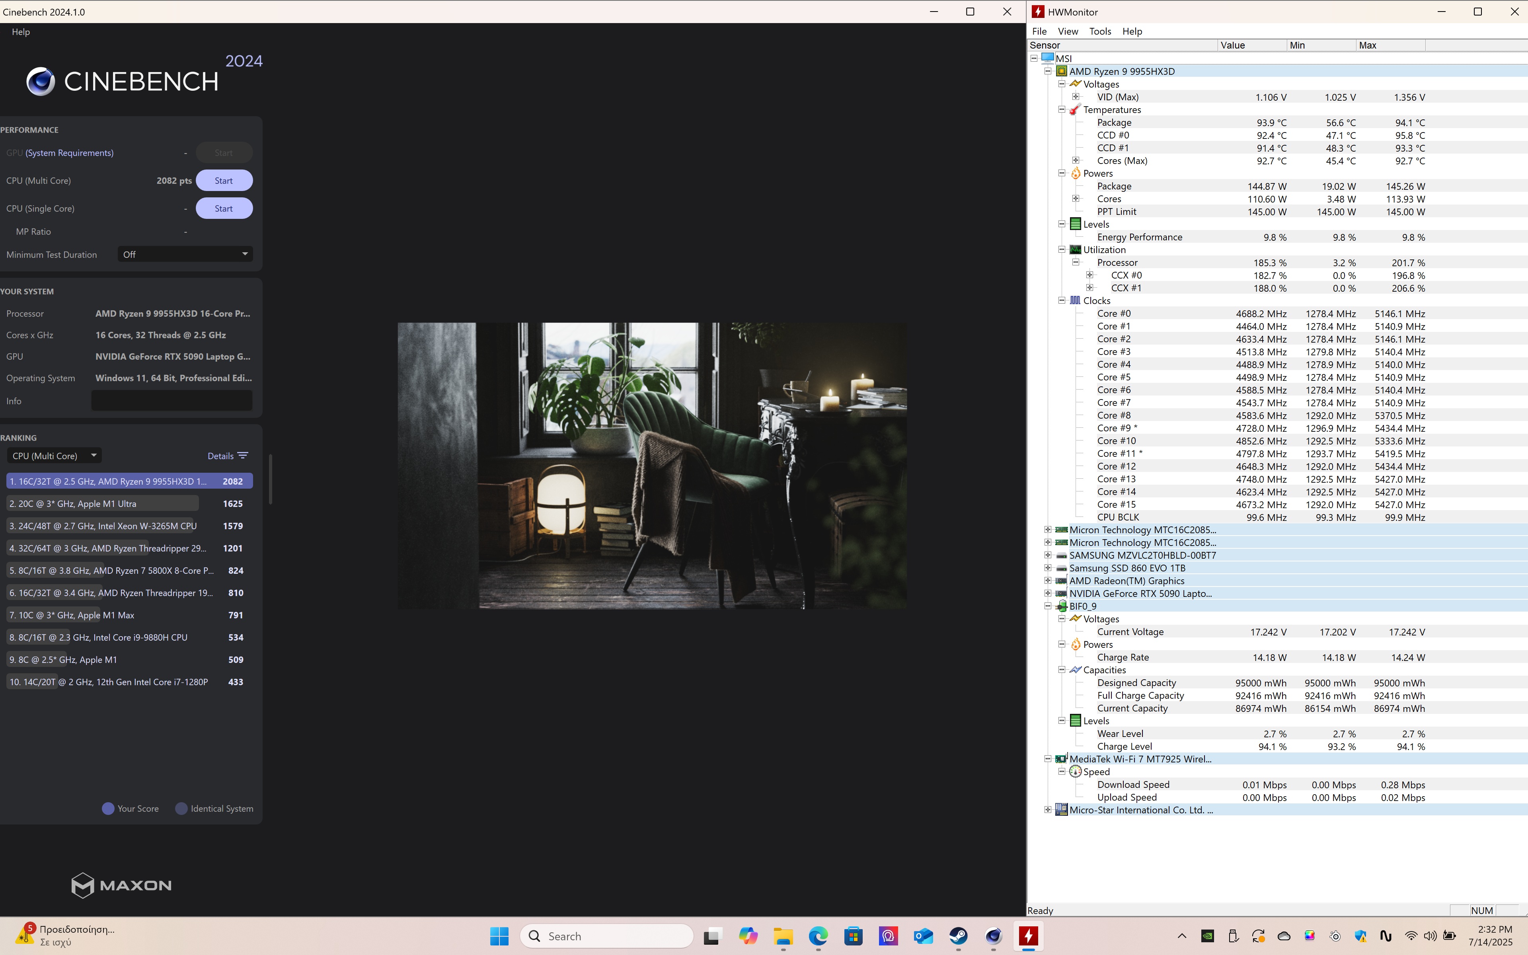Click the Info text field
1528x955 pixels.
(x=172, y=400)
